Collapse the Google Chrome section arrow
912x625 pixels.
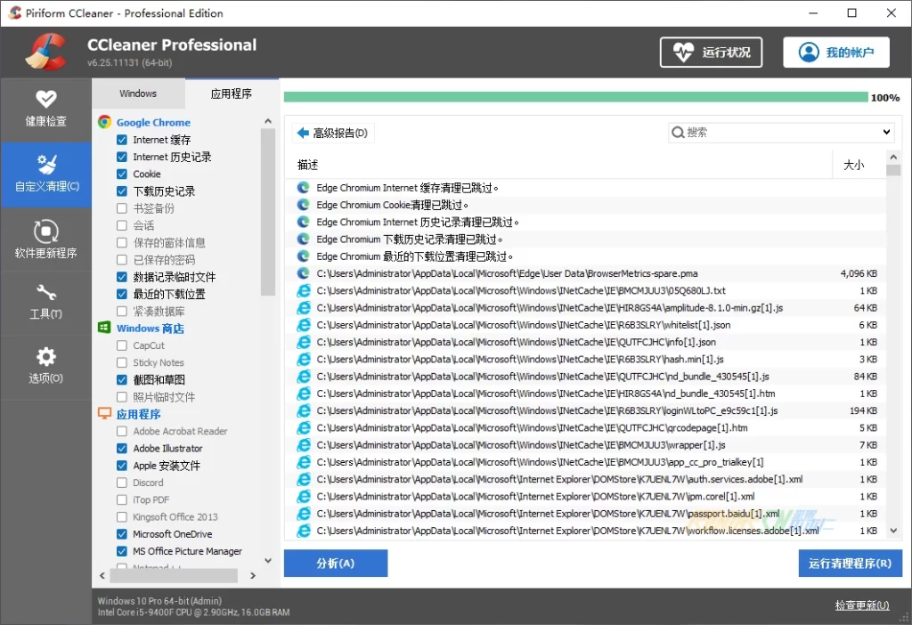click(x=267, y=122)
